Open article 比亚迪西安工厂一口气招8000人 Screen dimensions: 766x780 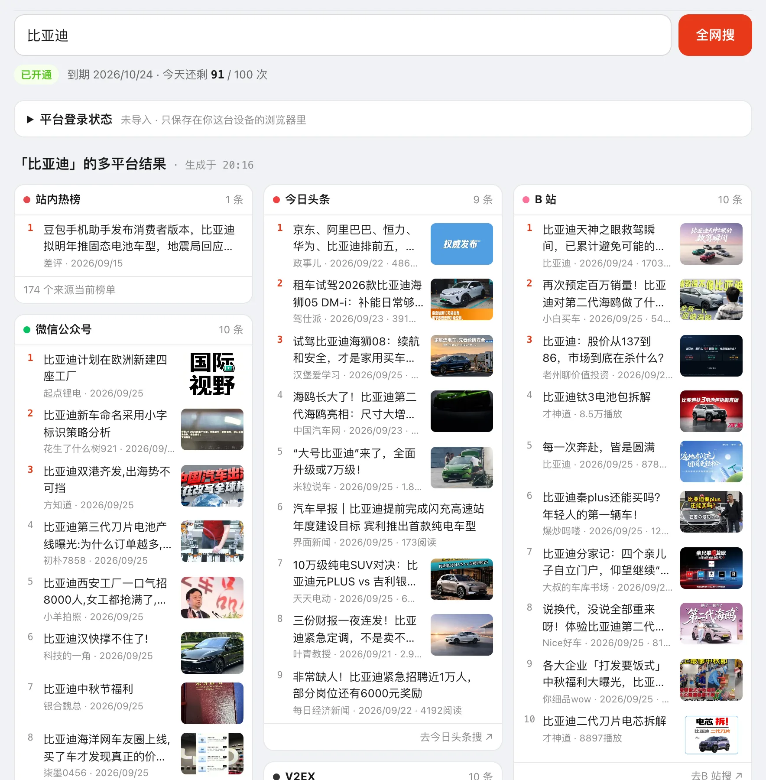105,591
